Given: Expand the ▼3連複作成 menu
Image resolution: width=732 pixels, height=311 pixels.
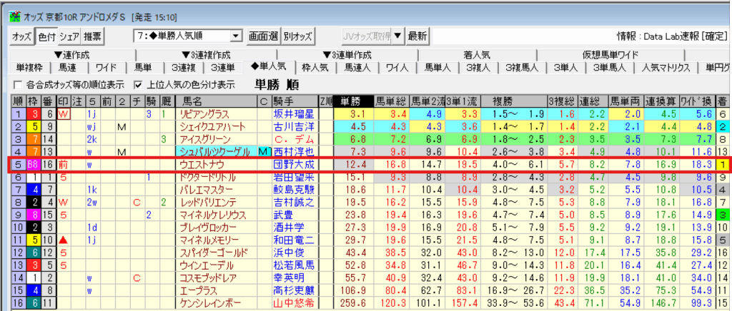Looking at the screenshot, I should (202, 55).
